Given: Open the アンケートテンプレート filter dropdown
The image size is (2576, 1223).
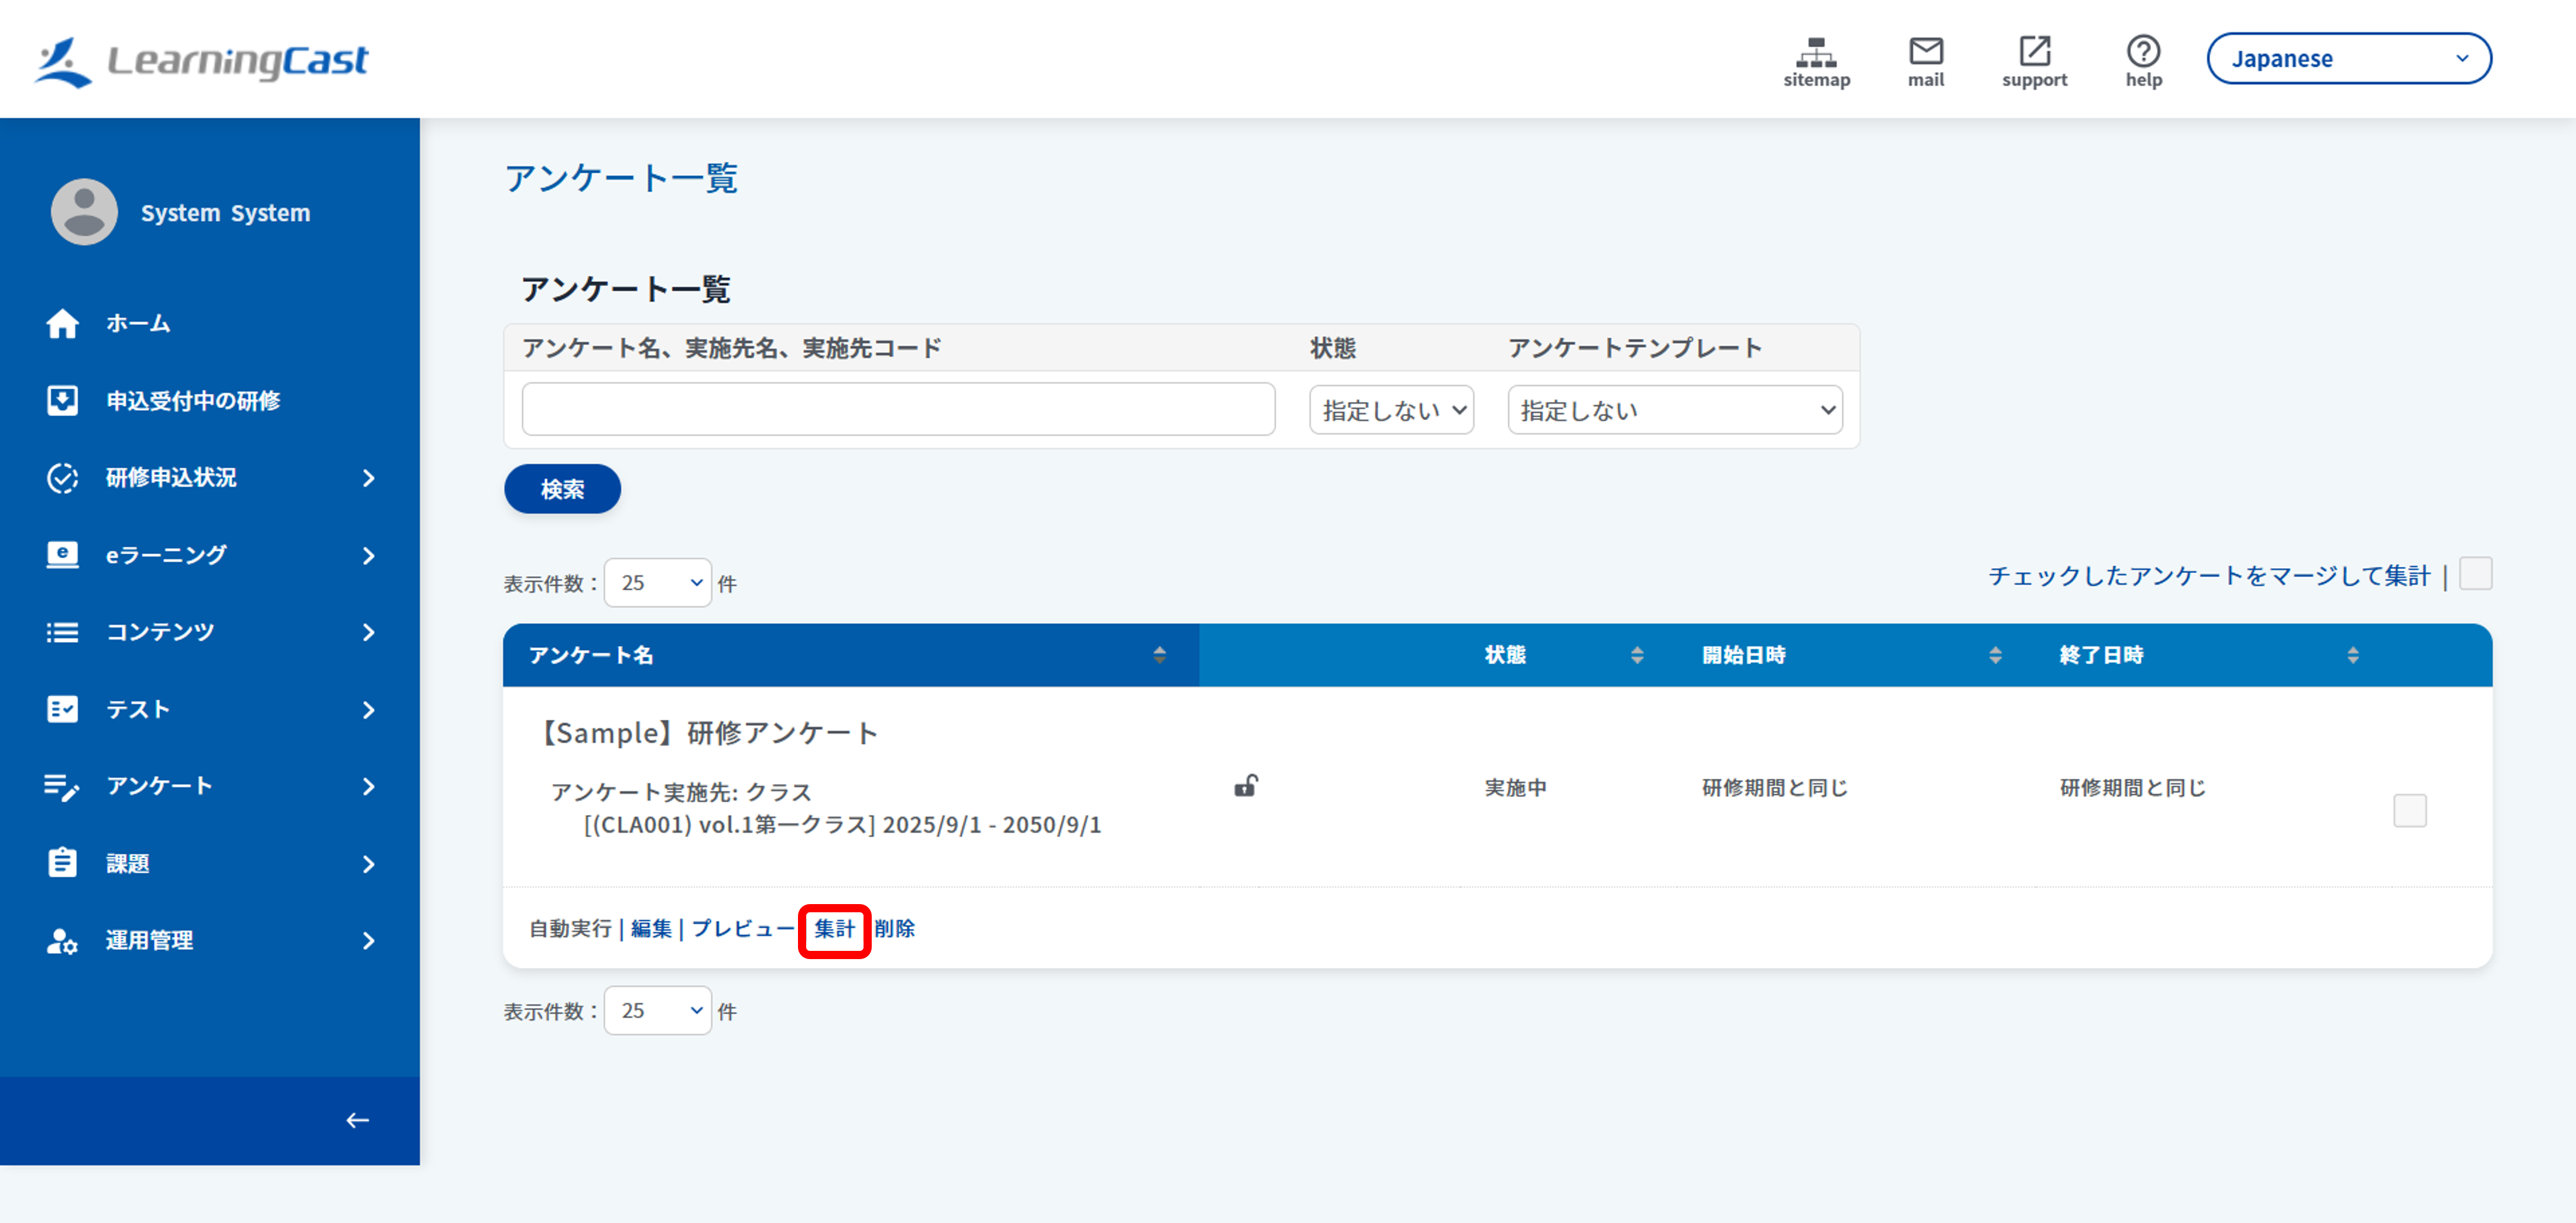Looking at the screenshot, I should (x=1675, y=410).
